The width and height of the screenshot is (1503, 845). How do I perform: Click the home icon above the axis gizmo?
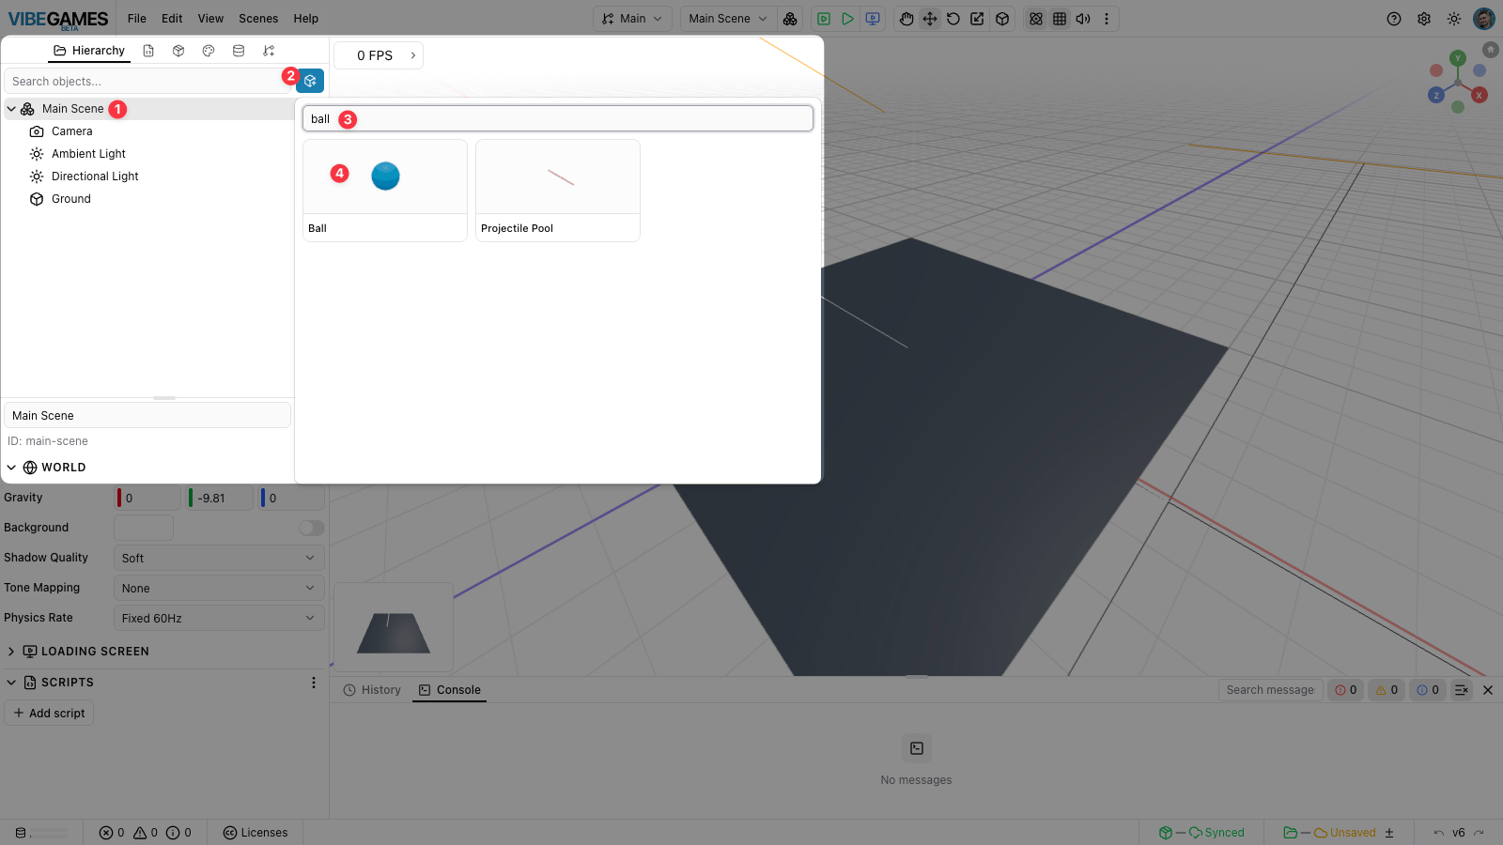point(1490,49)
